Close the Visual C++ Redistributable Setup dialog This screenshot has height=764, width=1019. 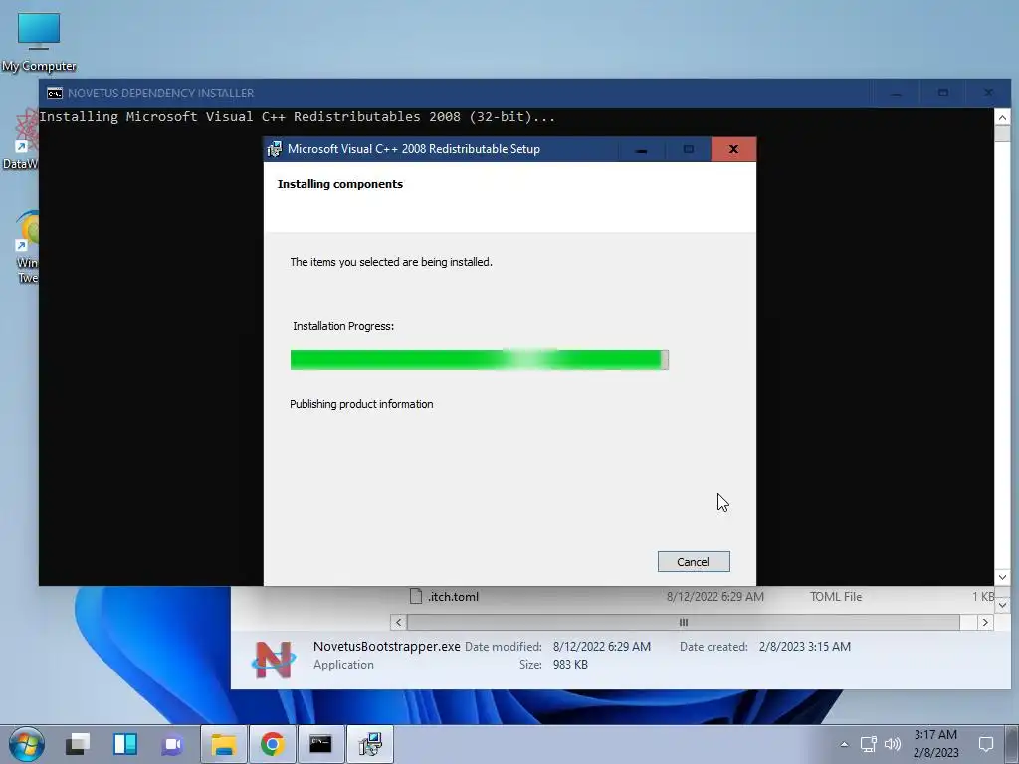[x=733, y=149]
